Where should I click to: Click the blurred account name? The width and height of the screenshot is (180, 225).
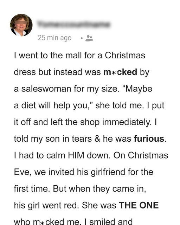coord(74,24)
